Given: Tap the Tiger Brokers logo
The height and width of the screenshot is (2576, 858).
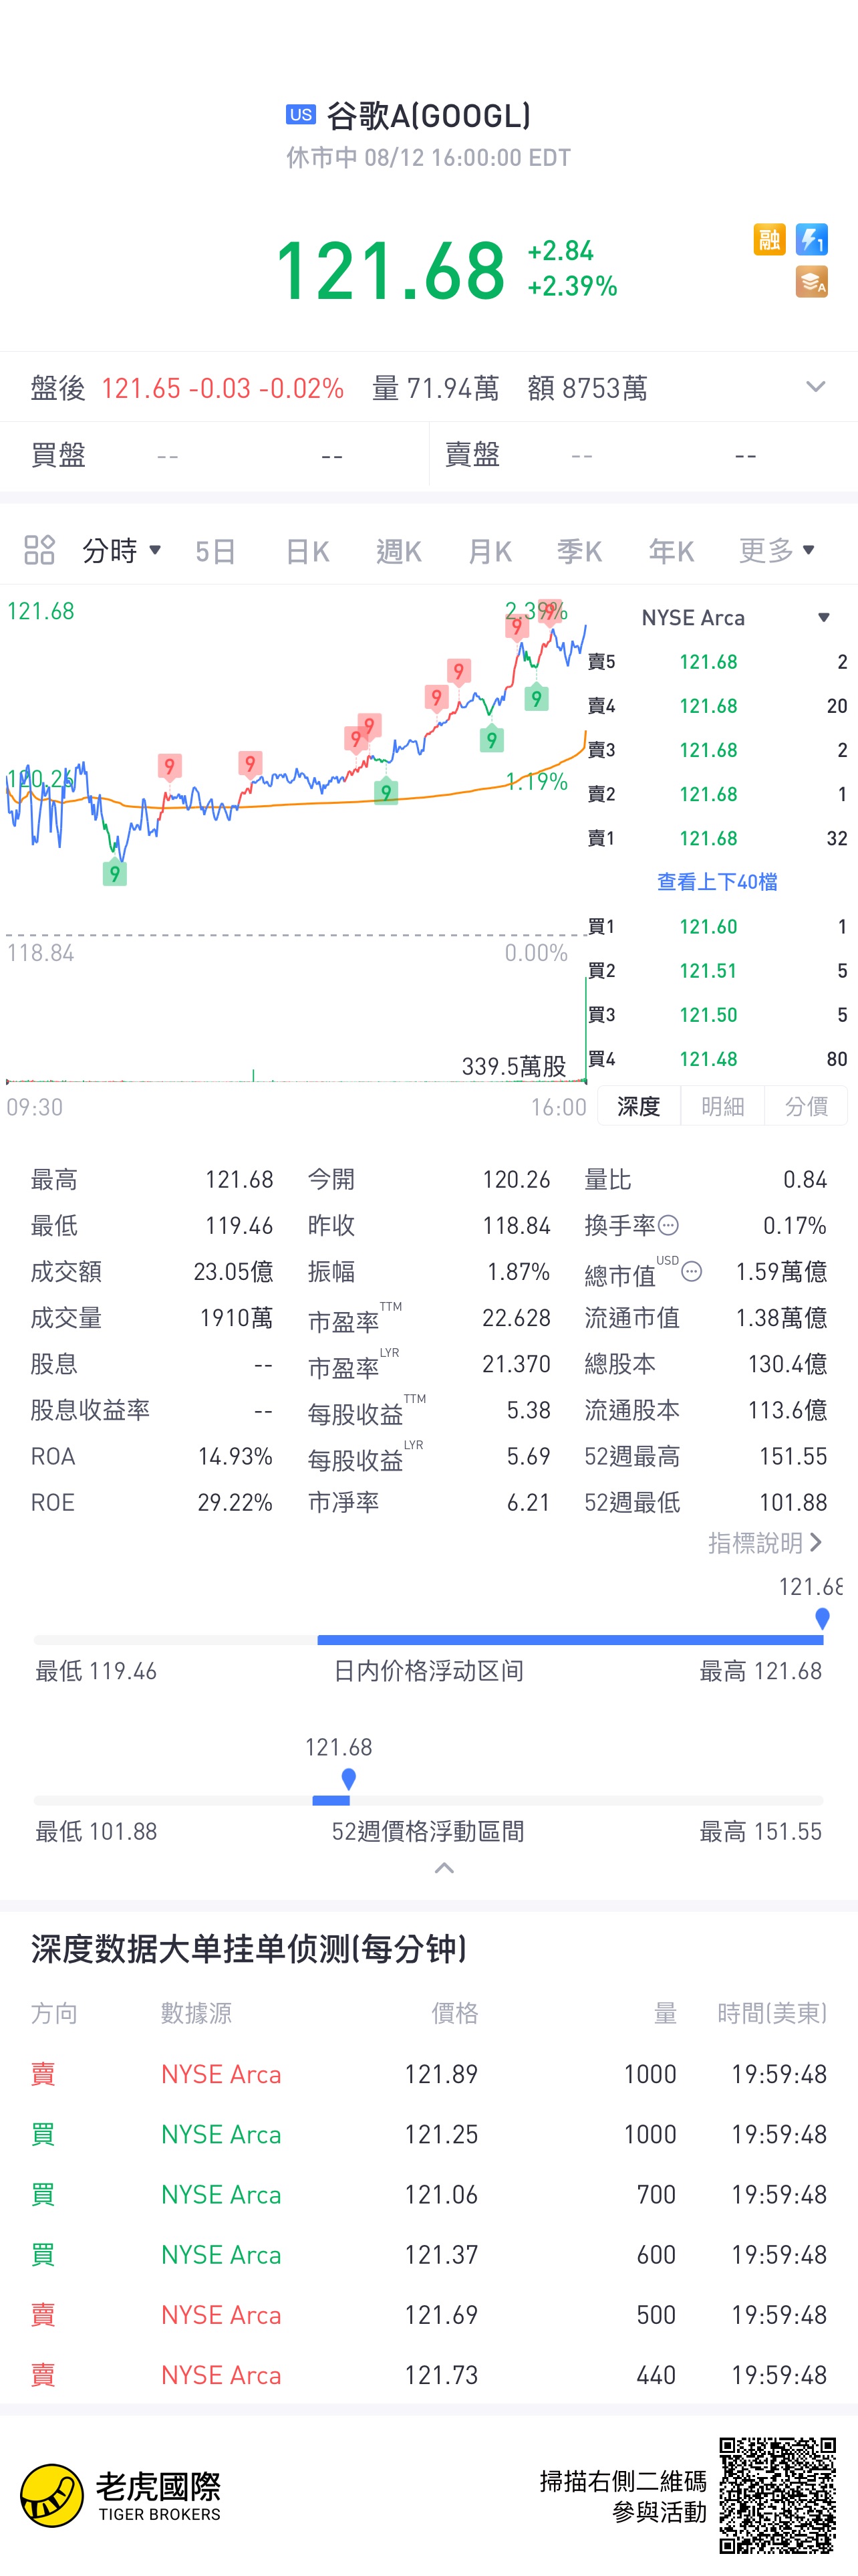Looking at the screenshot, I should [x=121, y=2495].
